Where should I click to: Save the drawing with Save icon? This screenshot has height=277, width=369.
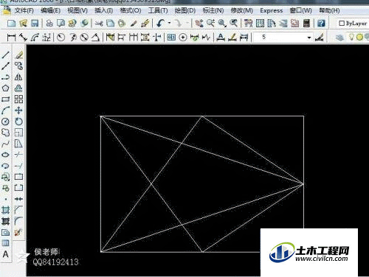click(35, 24)
